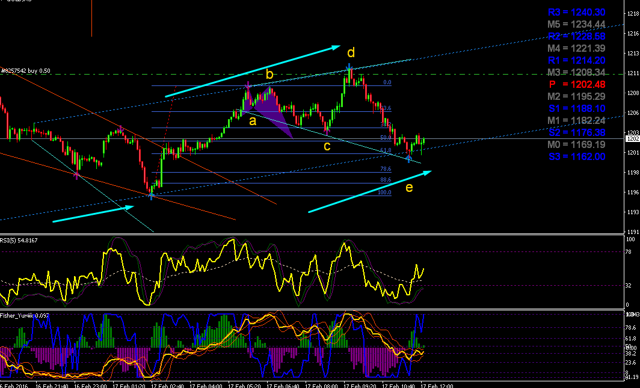
Task: Click the Fibonacci 100.0 level label
Action: coord(384,192)
